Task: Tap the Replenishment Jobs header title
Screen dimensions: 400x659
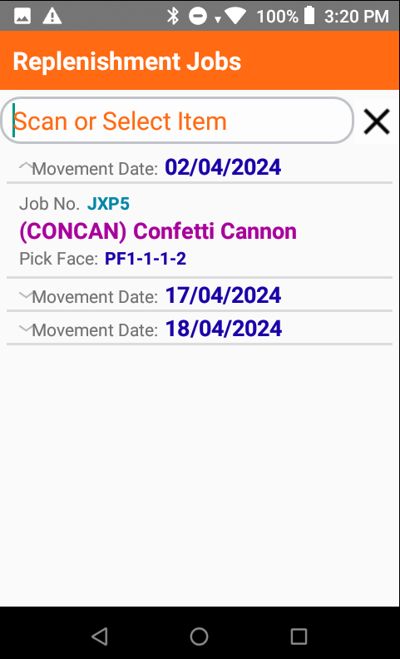Action: (127, 62)
